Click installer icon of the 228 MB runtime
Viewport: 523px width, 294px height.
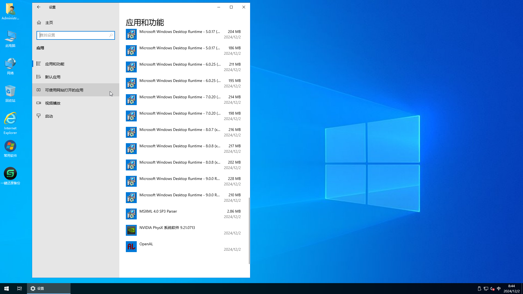pyautogui.click(x=131, y=181)
